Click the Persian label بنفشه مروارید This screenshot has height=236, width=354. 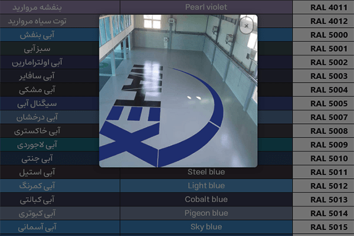click(37, 7)
